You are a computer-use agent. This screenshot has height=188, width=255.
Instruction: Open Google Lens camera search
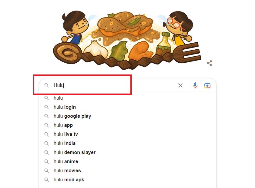[207, 85]
